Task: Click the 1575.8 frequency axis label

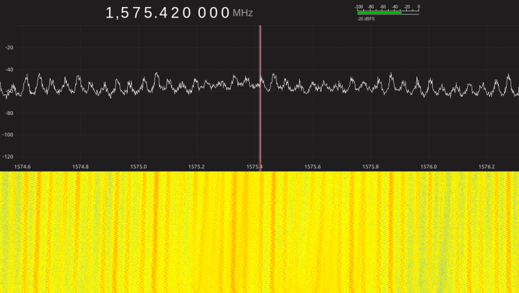Action: (x=370, y=166)
